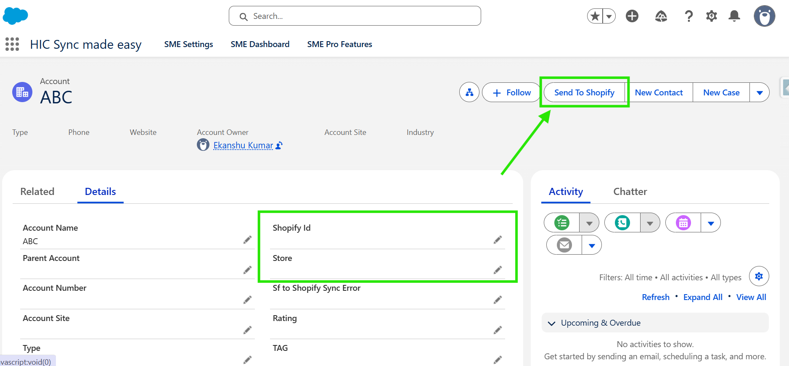Image resolution: width=789 pixels, height=366 pixels.
Task: Open Trailhead guidance icon
Action: coord(661,16)
